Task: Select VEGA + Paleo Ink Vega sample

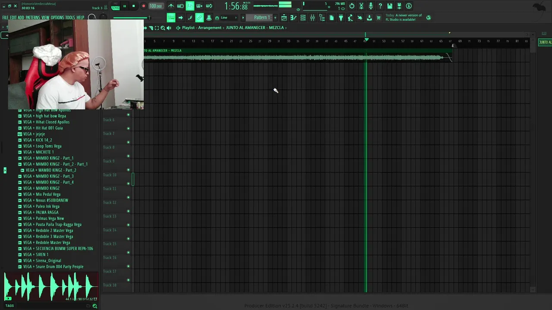Action: click(41, 206)
